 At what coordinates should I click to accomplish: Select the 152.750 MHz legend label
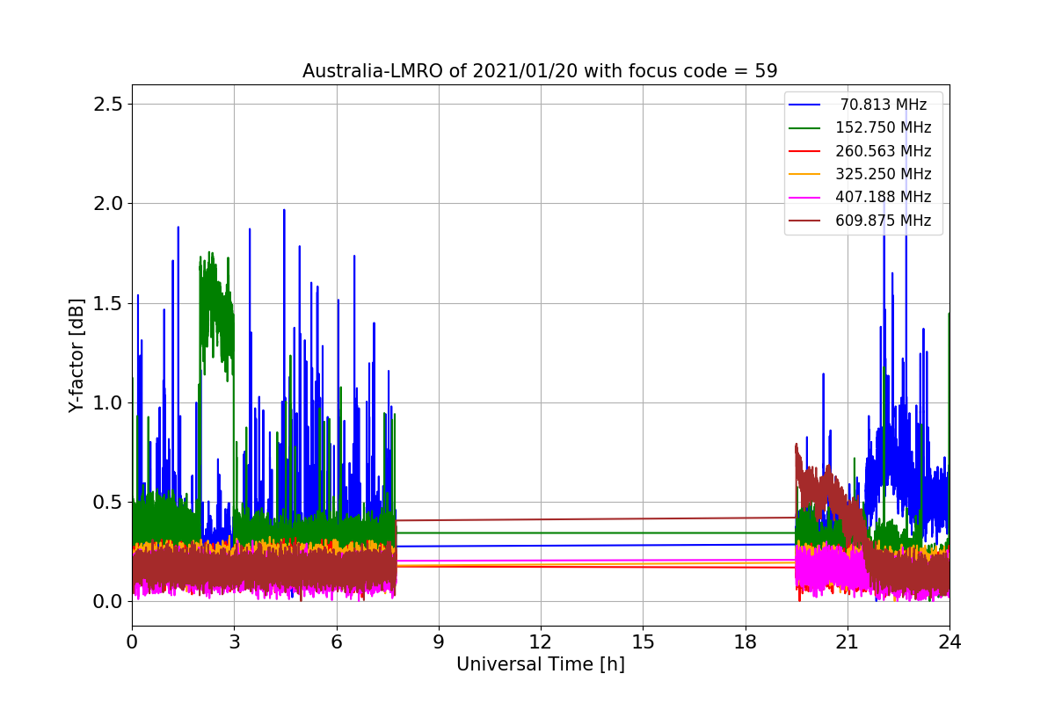(x=884, y=127)
